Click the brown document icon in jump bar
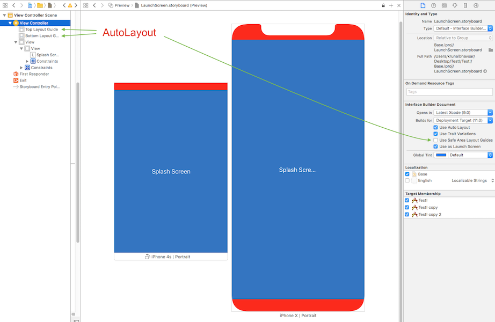The height and width of the screenshot is (322, 495). 49,5
